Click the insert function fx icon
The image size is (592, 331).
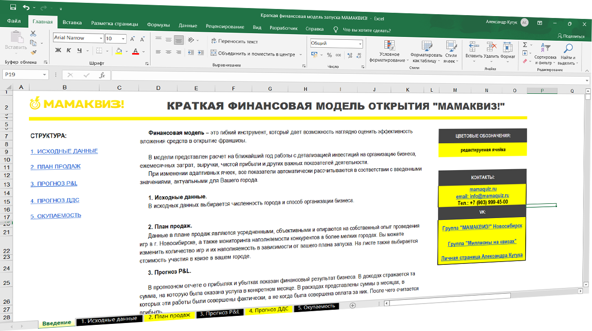tap(102, 75)
